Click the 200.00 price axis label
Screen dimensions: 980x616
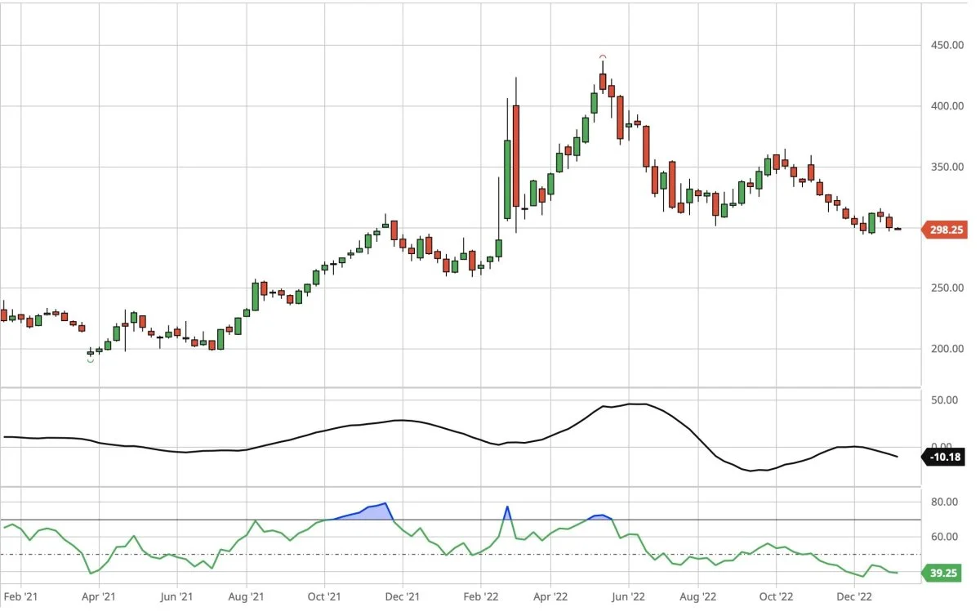947,349
